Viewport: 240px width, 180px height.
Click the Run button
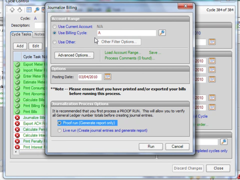(x=151, y=147)
